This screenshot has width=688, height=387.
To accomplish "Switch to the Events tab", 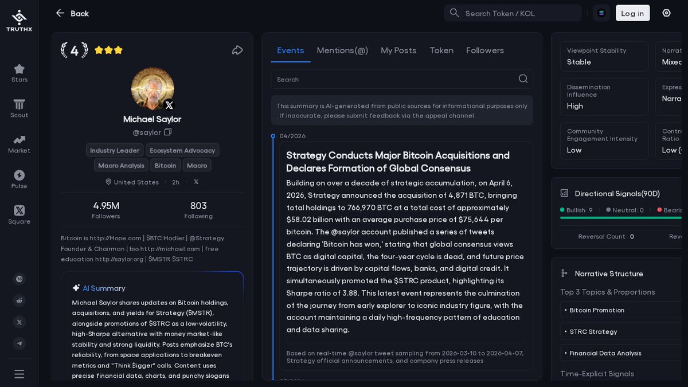I will click(291, 50).
